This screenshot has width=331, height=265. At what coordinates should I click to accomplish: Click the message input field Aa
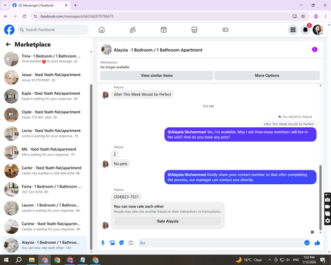point(220,243)
